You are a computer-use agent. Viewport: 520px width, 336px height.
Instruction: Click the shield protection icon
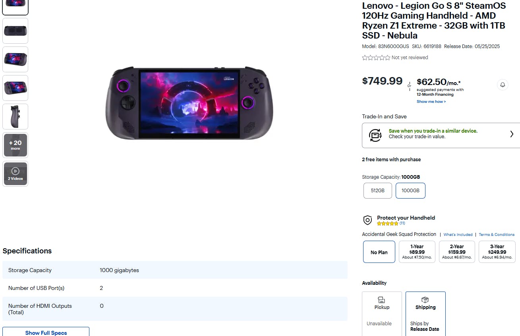coord(368,220)
